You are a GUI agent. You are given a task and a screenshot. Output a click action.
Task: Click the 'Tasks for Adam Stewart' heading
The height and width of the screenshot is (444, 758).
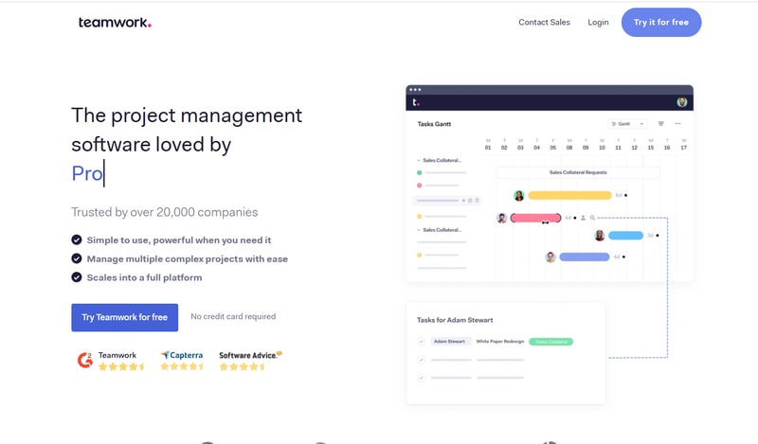tap(455, 320)
